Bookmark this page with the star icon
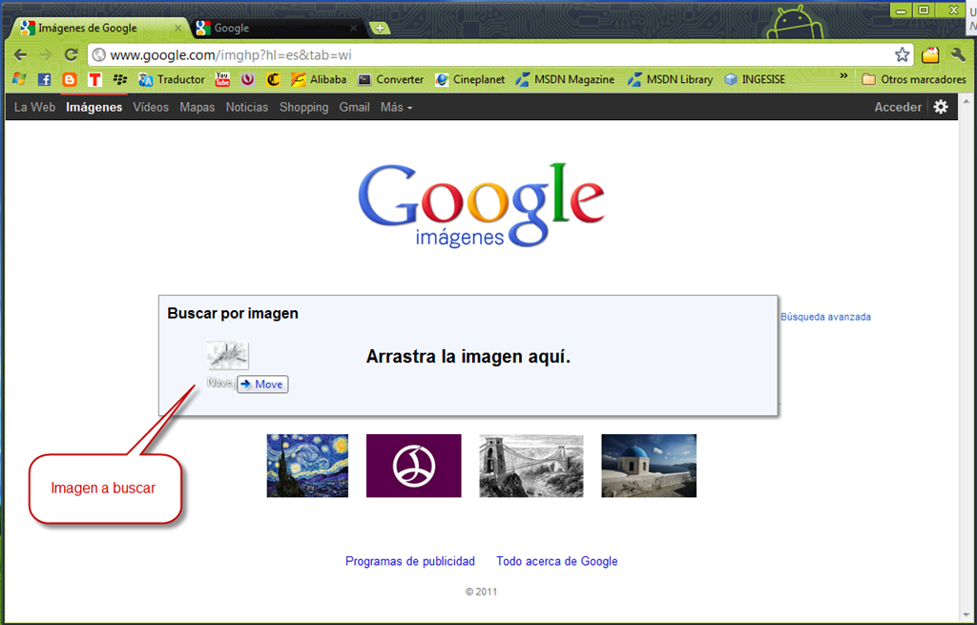The height and width of the screenshot is (625, 977). coord(902,54)
